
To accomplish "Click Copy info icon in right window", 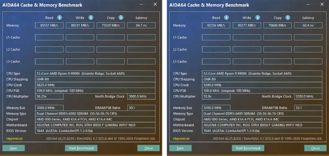I will tap(288, 18).
